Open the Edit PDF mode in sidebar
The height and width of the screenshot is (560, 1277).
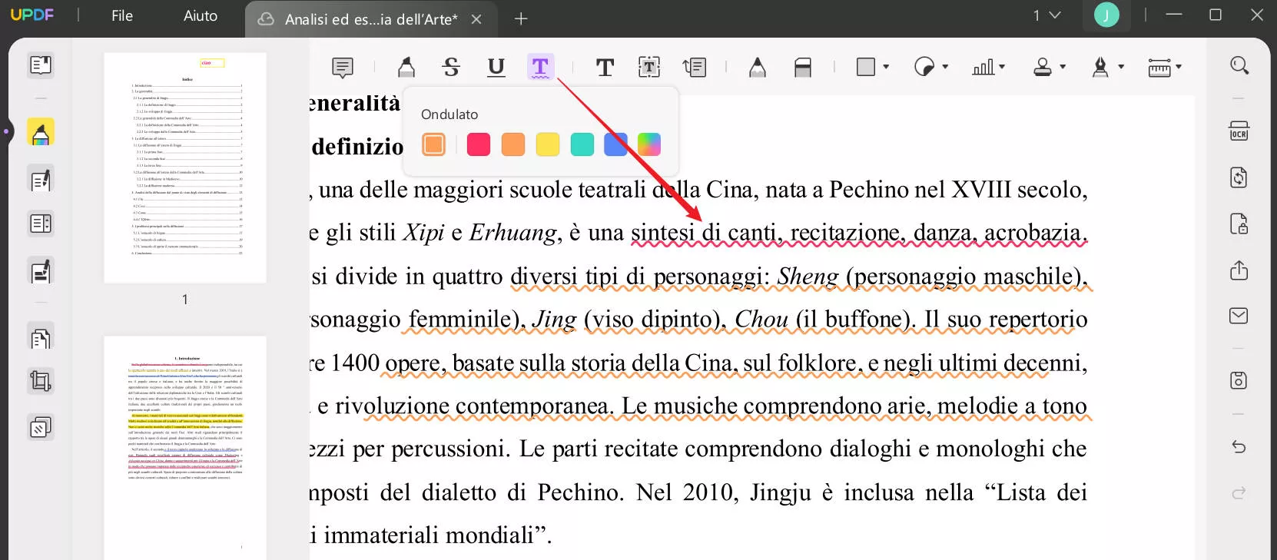tap(41, 181)
